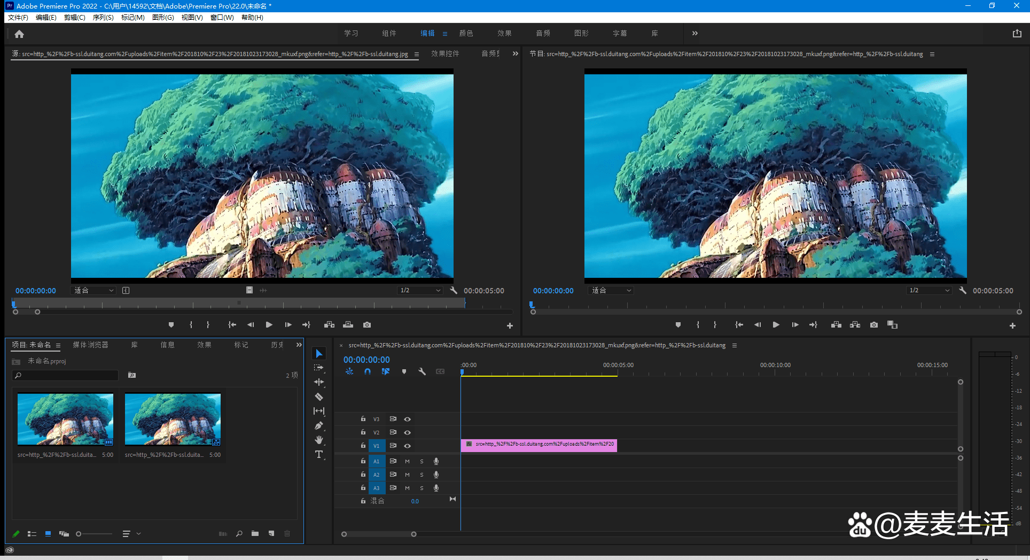1030x560 pixels.
Task: Play the Program monitor
Action: pyautogui.click(x=776, y=325)
